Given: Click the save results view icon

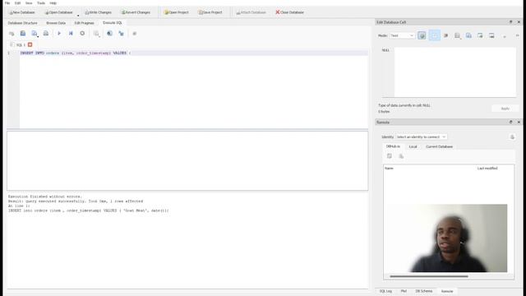Looking at the screenshot, I should (97, 34).
